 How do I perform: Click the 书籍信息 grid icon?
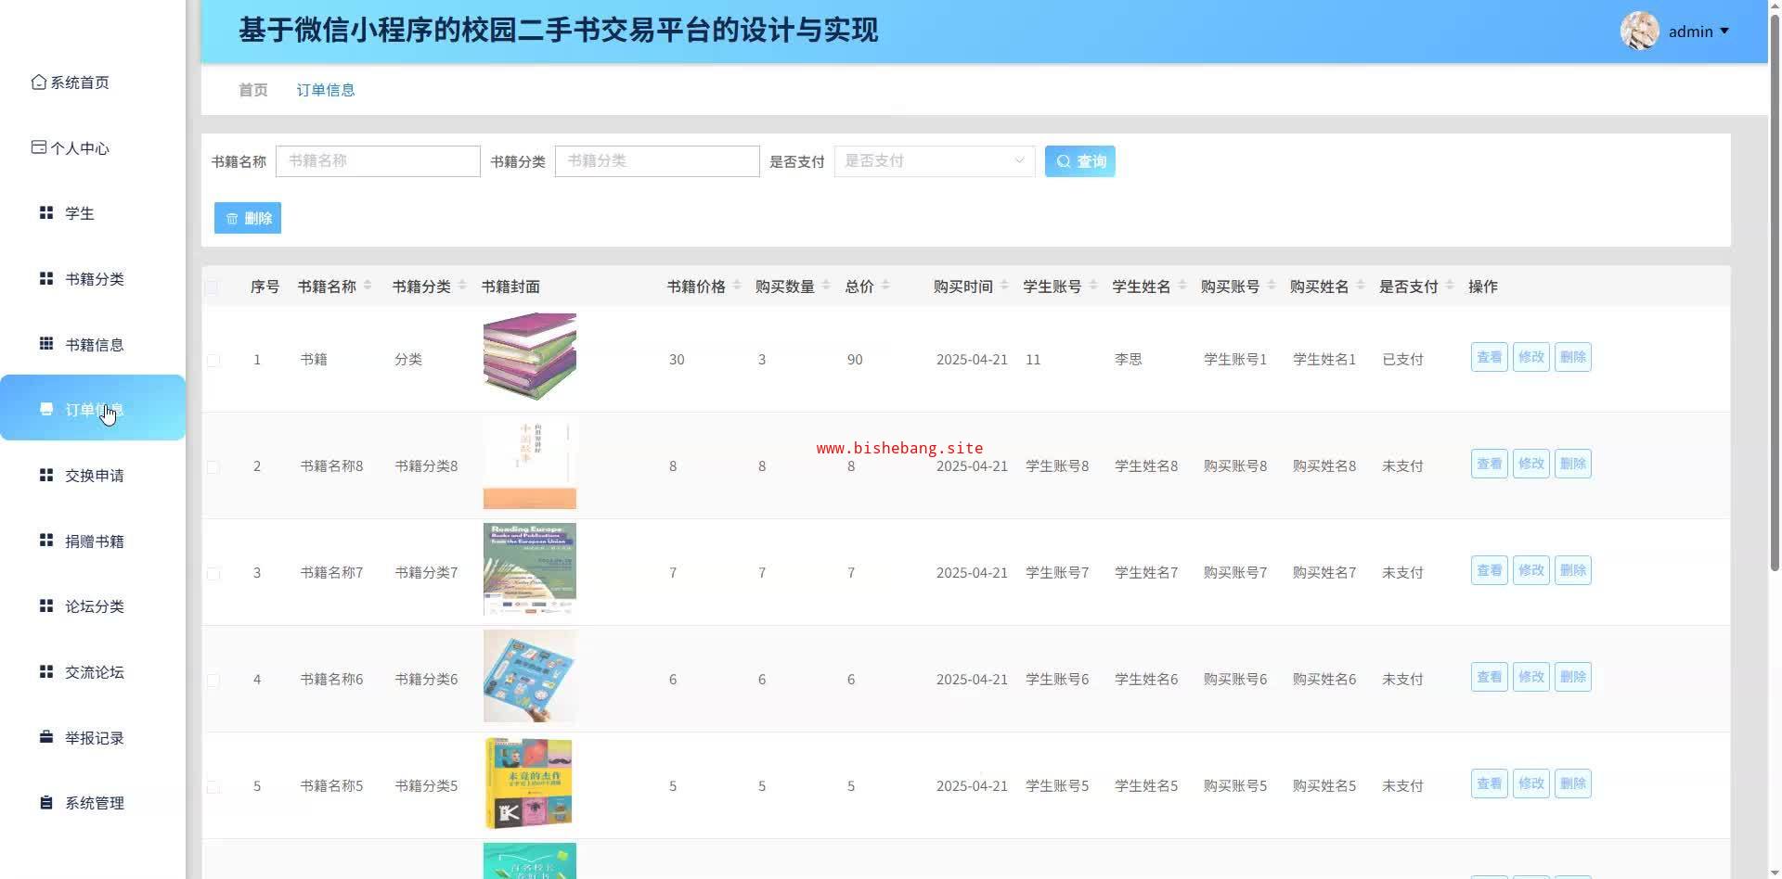tap(46, 344)
